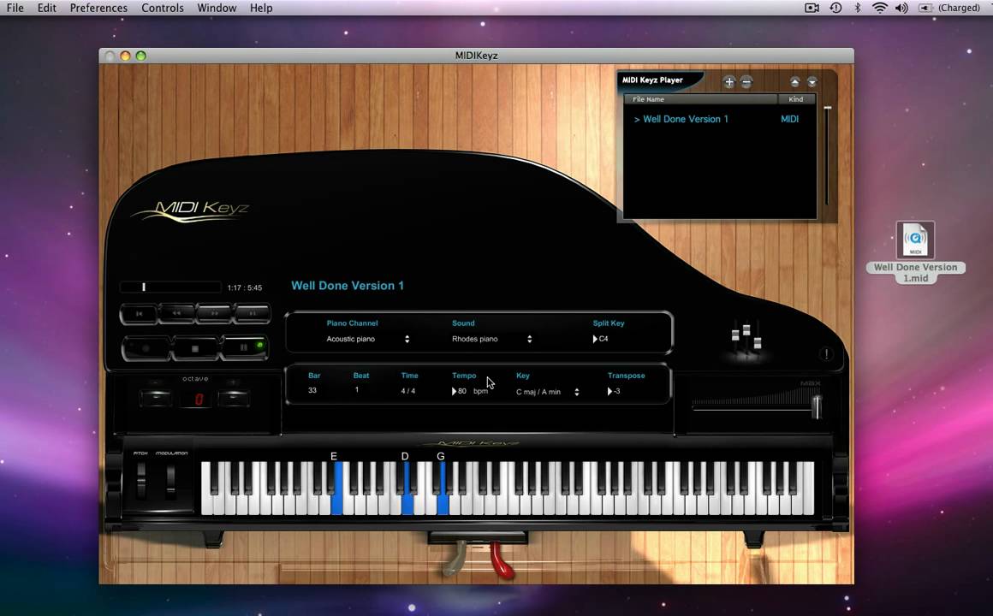Click the screen recording camera icon in menu bar
The image size is (993, 616).
812,8
